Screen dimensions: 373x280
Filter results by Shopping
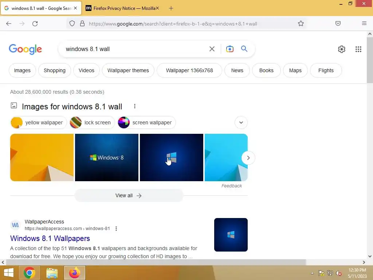55,70
